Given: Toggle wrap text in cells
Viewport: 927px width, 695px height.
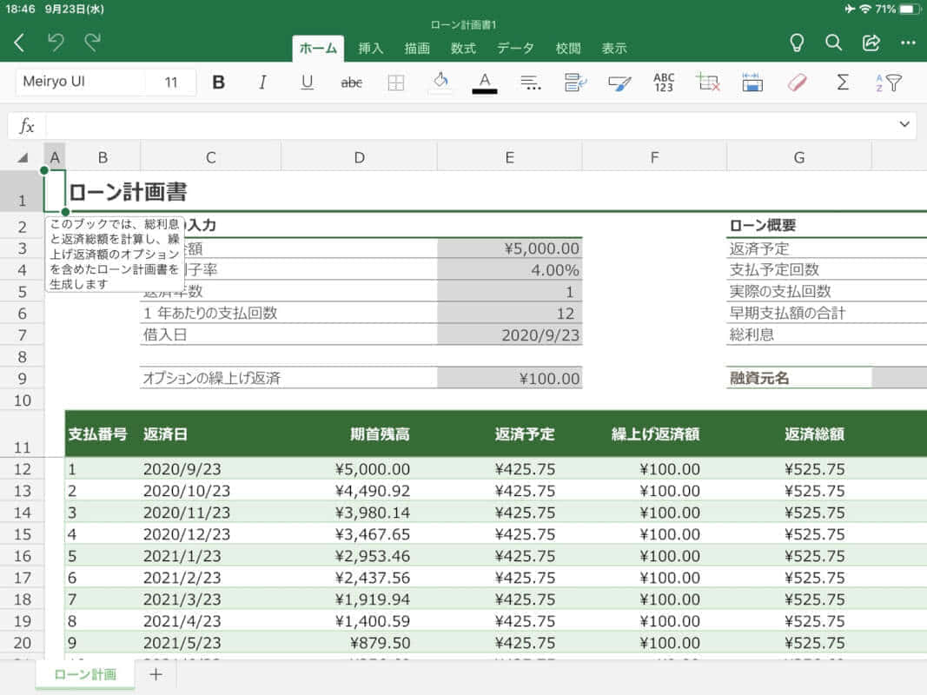Looking at the screenshot, I should click(x=574, y=83).
